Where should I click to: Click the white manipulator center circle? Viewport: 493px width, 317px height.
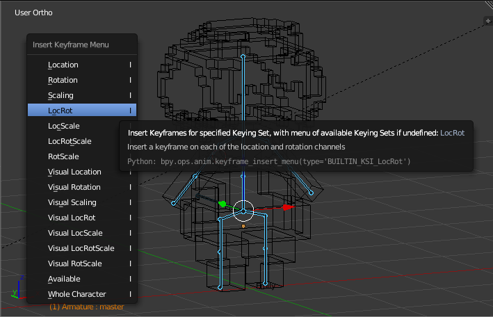pos(243,211)
